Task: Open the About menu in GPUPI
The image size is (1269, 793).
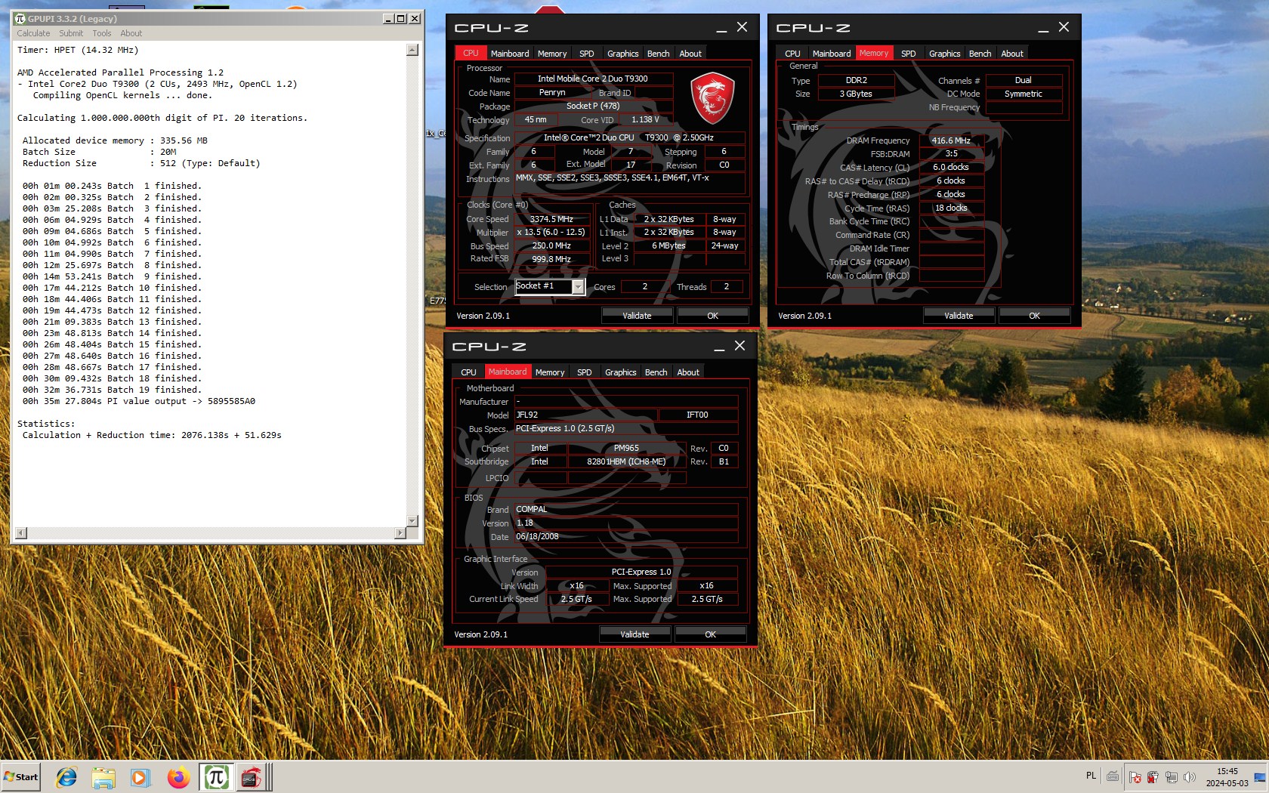Action: point(131,33)
